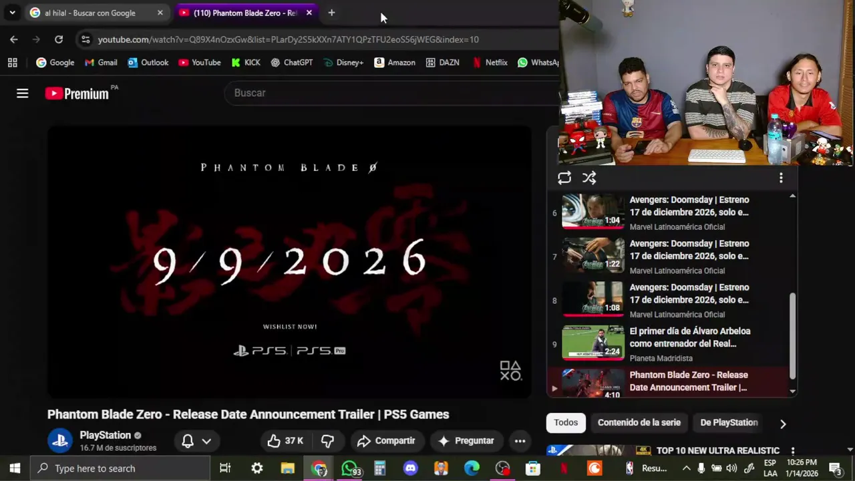
Task: Open WhatsApp from taskbar
Action: [x=350, y=468]
